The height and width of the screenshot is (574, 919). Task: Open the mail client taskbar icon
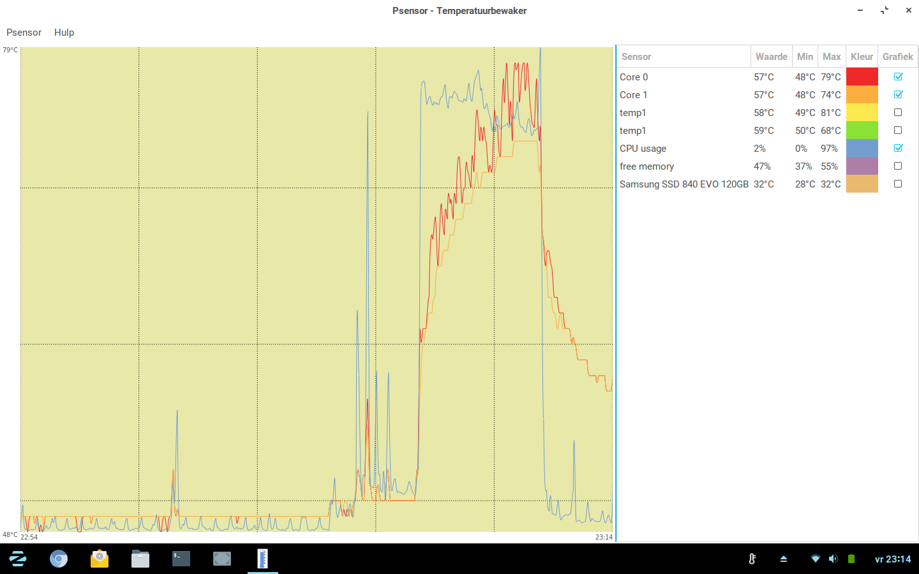(x=100, y=559)
